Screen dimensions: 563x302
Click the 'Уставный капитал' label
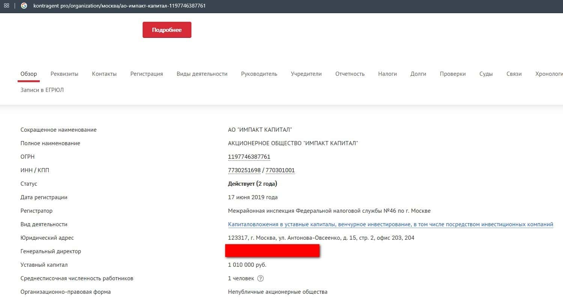(44, 265)
